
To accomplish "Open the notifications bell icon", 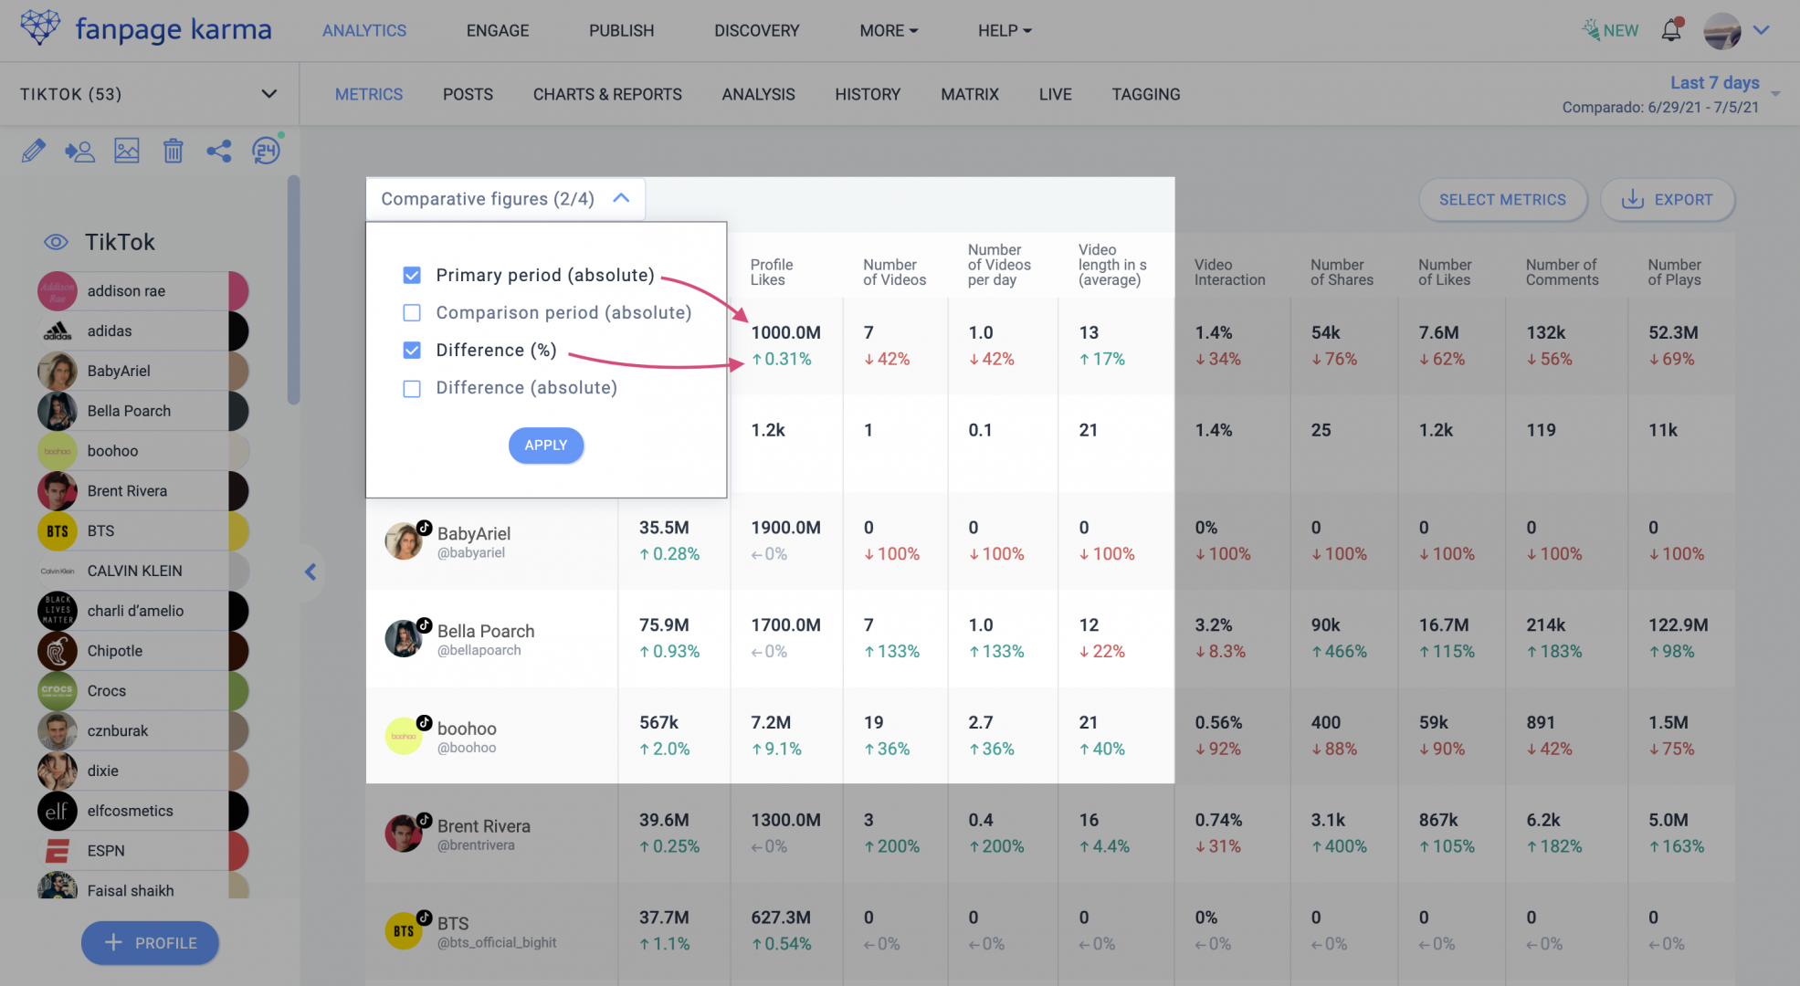I will click(x=1671, y=29).
